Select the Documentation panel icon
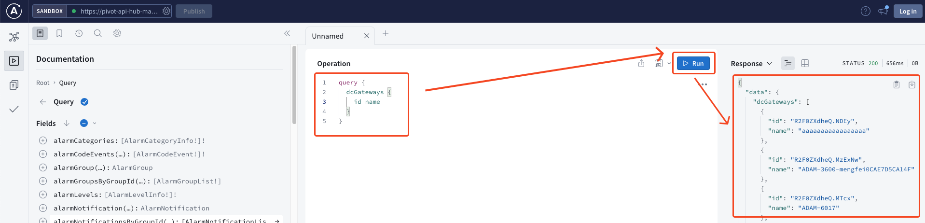925x223 pixels. (40, 33)
